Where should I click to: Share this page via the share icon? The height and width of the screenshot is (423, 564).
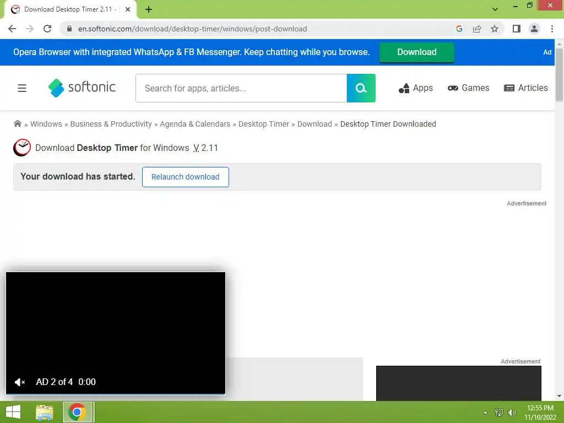click(x=477, y=29)
